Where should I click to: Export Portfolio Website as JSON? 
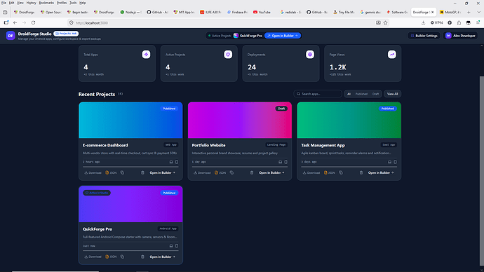[x=220, y=172]
